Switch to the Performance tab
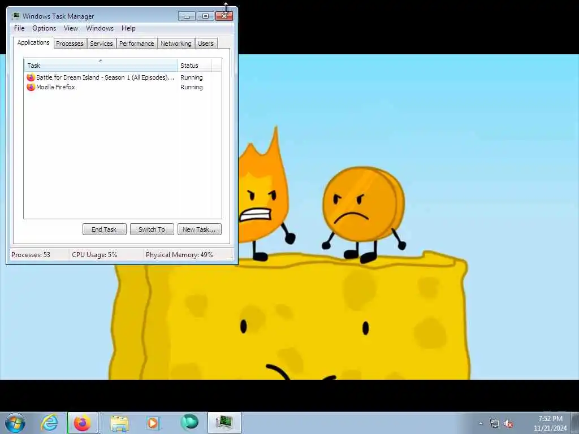579x434 pixels. pyautogui.click(x=137, y=44)
